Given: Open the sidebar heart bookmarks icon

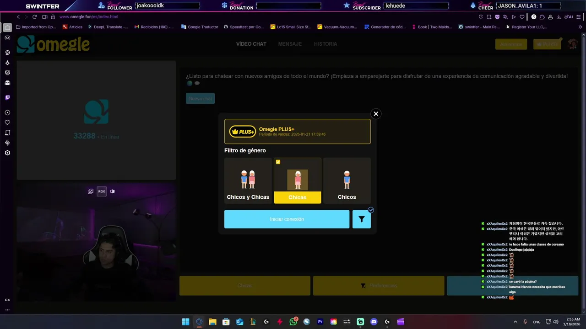Looking at the screenshot, I should (x=7, y=122).
